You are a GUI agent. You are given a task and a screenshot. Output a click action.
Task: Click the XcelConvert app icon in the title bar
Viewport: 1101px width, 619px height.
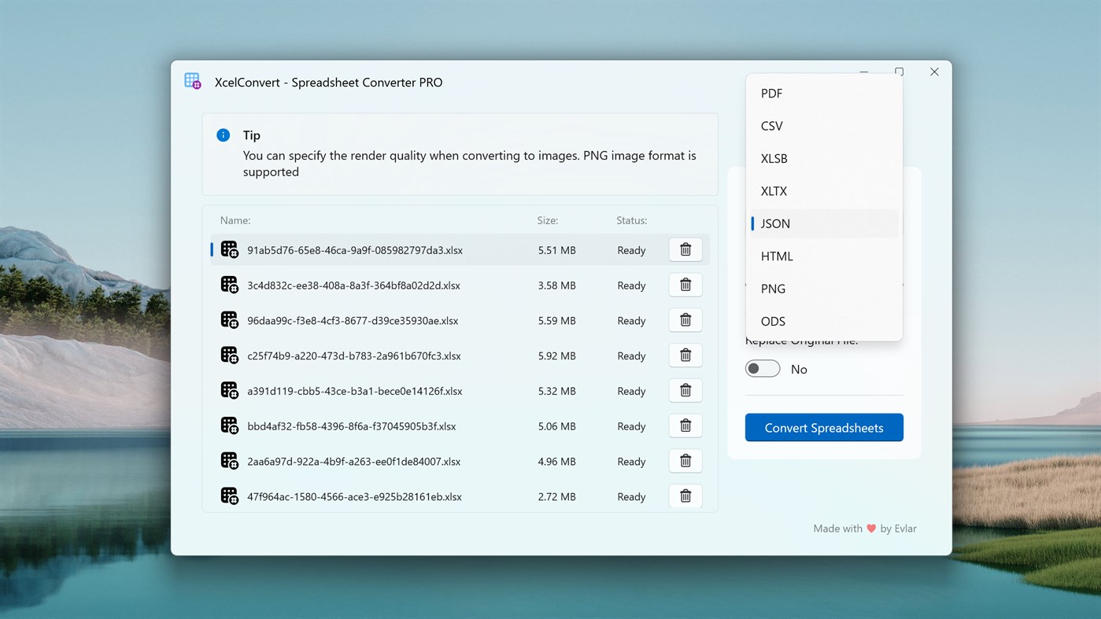click(x=192, y=80)
